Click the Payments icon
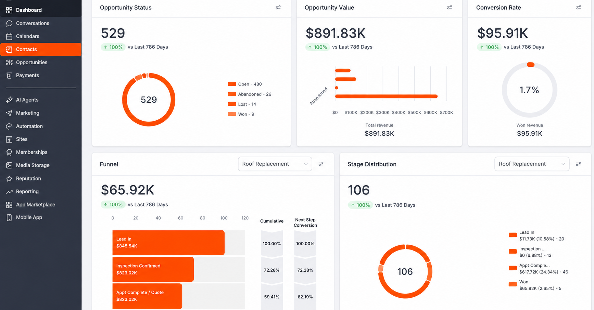The width and height of the screenshot is (594, 310). tap(9, 75)
